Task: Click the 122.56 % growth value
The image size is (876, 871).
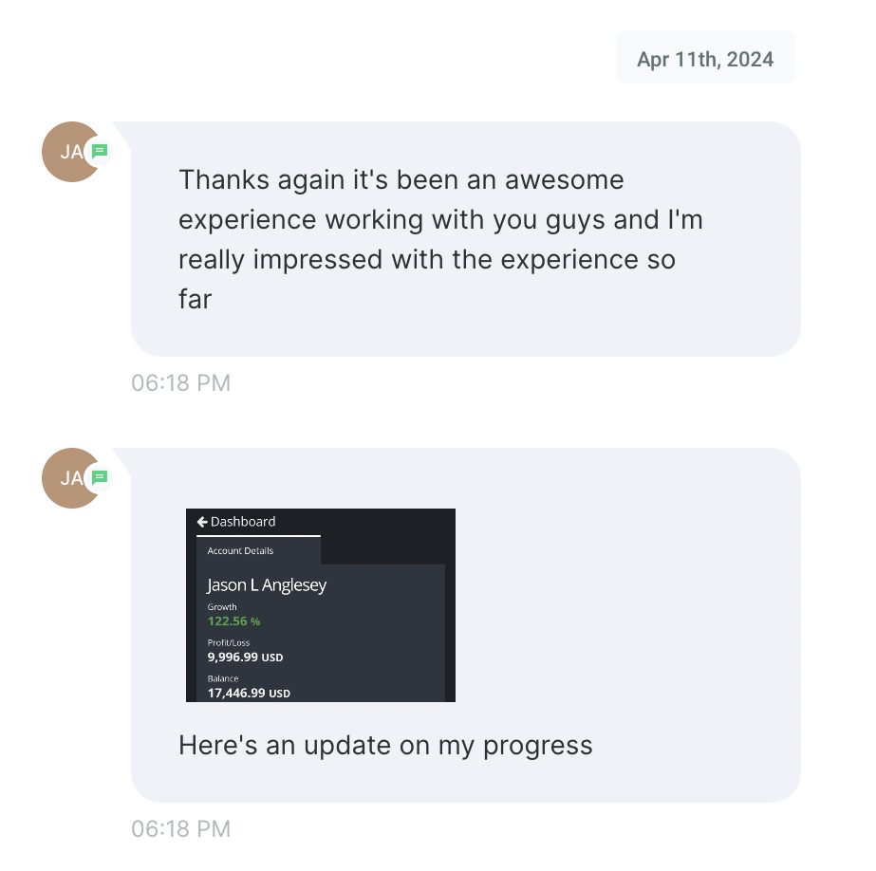Action: pyautogui.click(x=233, y=621)
